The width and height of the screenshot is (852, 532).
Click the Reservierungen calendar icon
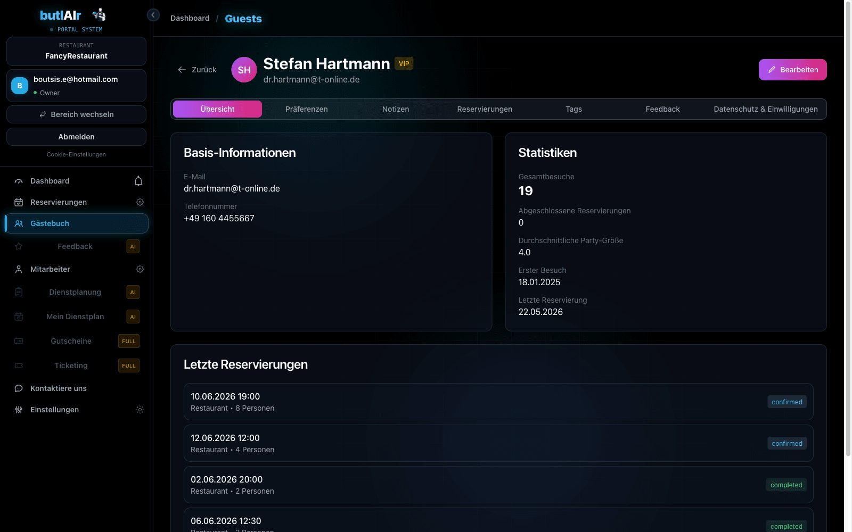19,202
